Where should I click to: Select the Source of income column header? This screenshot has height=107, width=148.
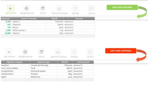tap(29, 19)
